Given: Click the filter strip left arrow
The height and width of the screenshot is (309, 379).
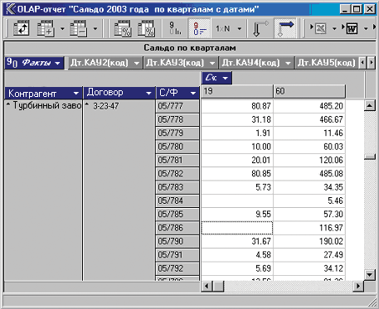Looking at the screenshot, I should tap(362, 63).
